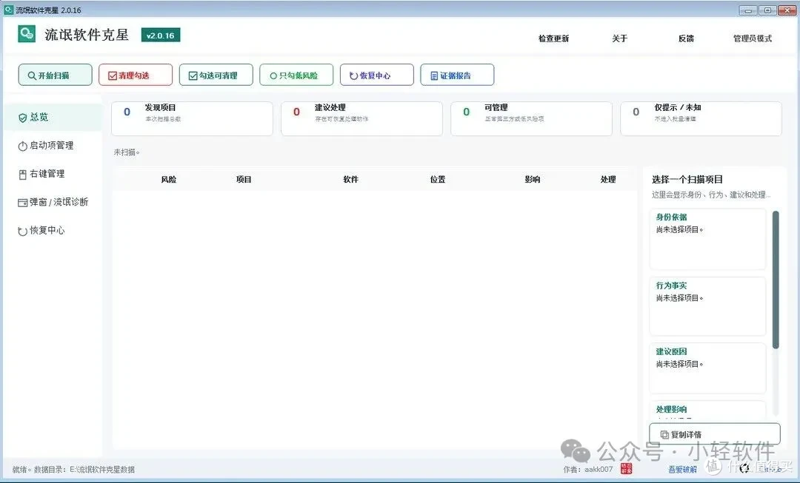Click the 建议原因 detail box

pos(707,368)
